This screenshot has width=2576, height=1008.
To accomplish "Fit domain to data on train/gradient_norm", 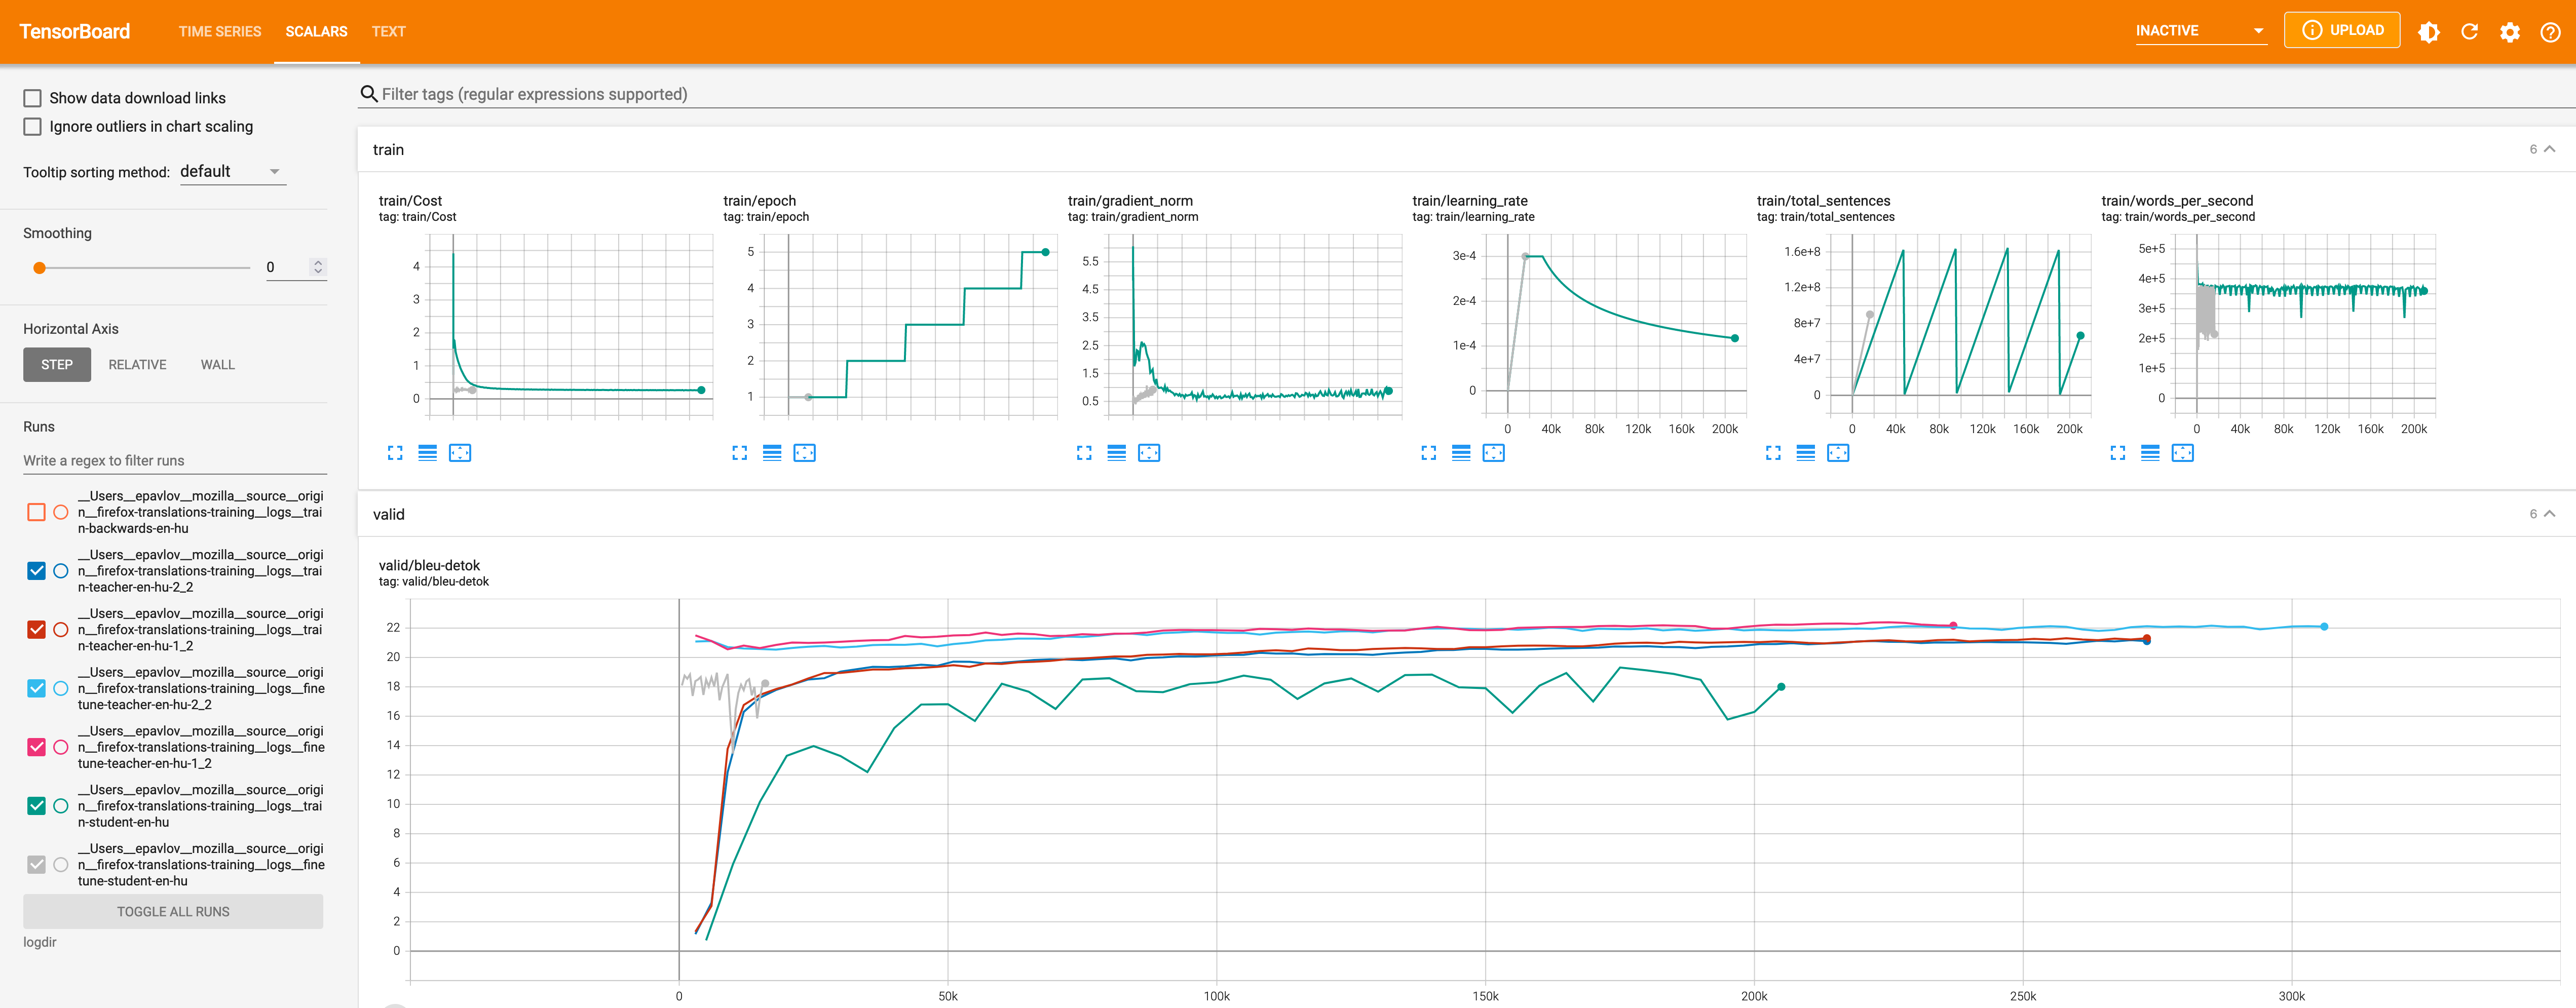I will pos(1149,453).
